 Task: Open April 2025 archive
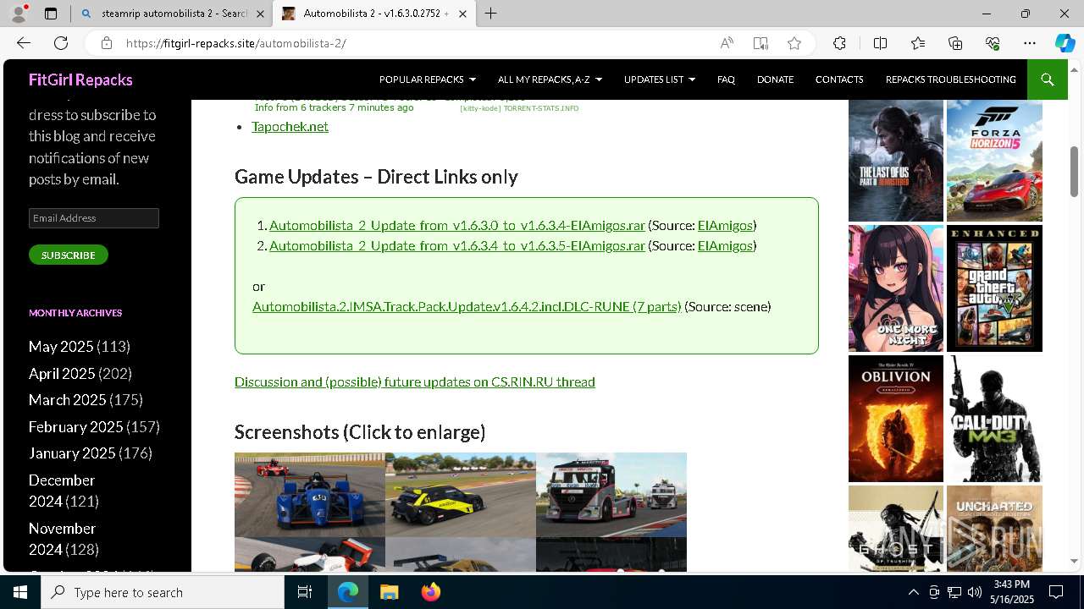click(62, 373)
